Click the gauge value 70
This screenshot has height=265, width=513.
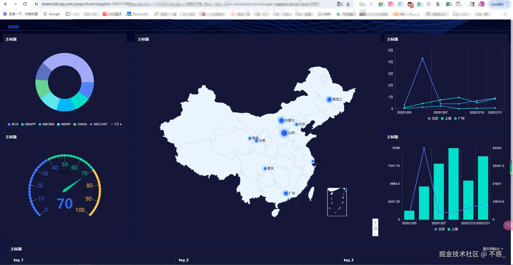[65, 204]
